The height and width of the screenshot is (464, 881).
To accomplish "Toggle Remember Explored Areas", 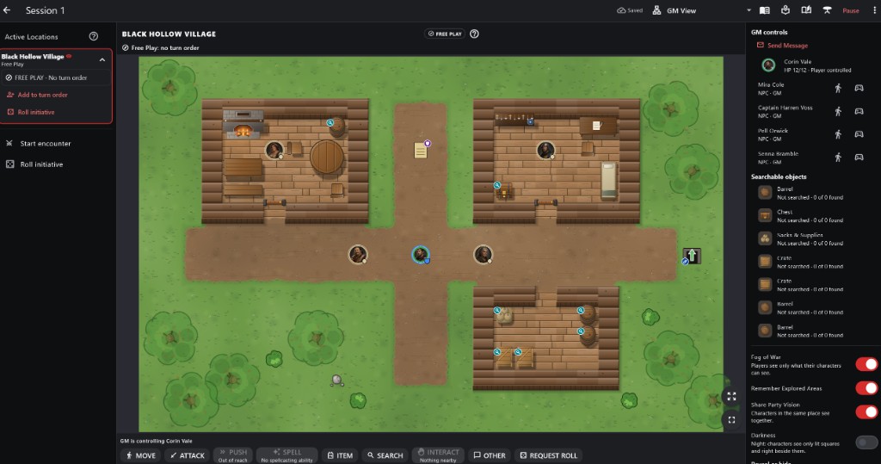I will [x=866, y=388].
